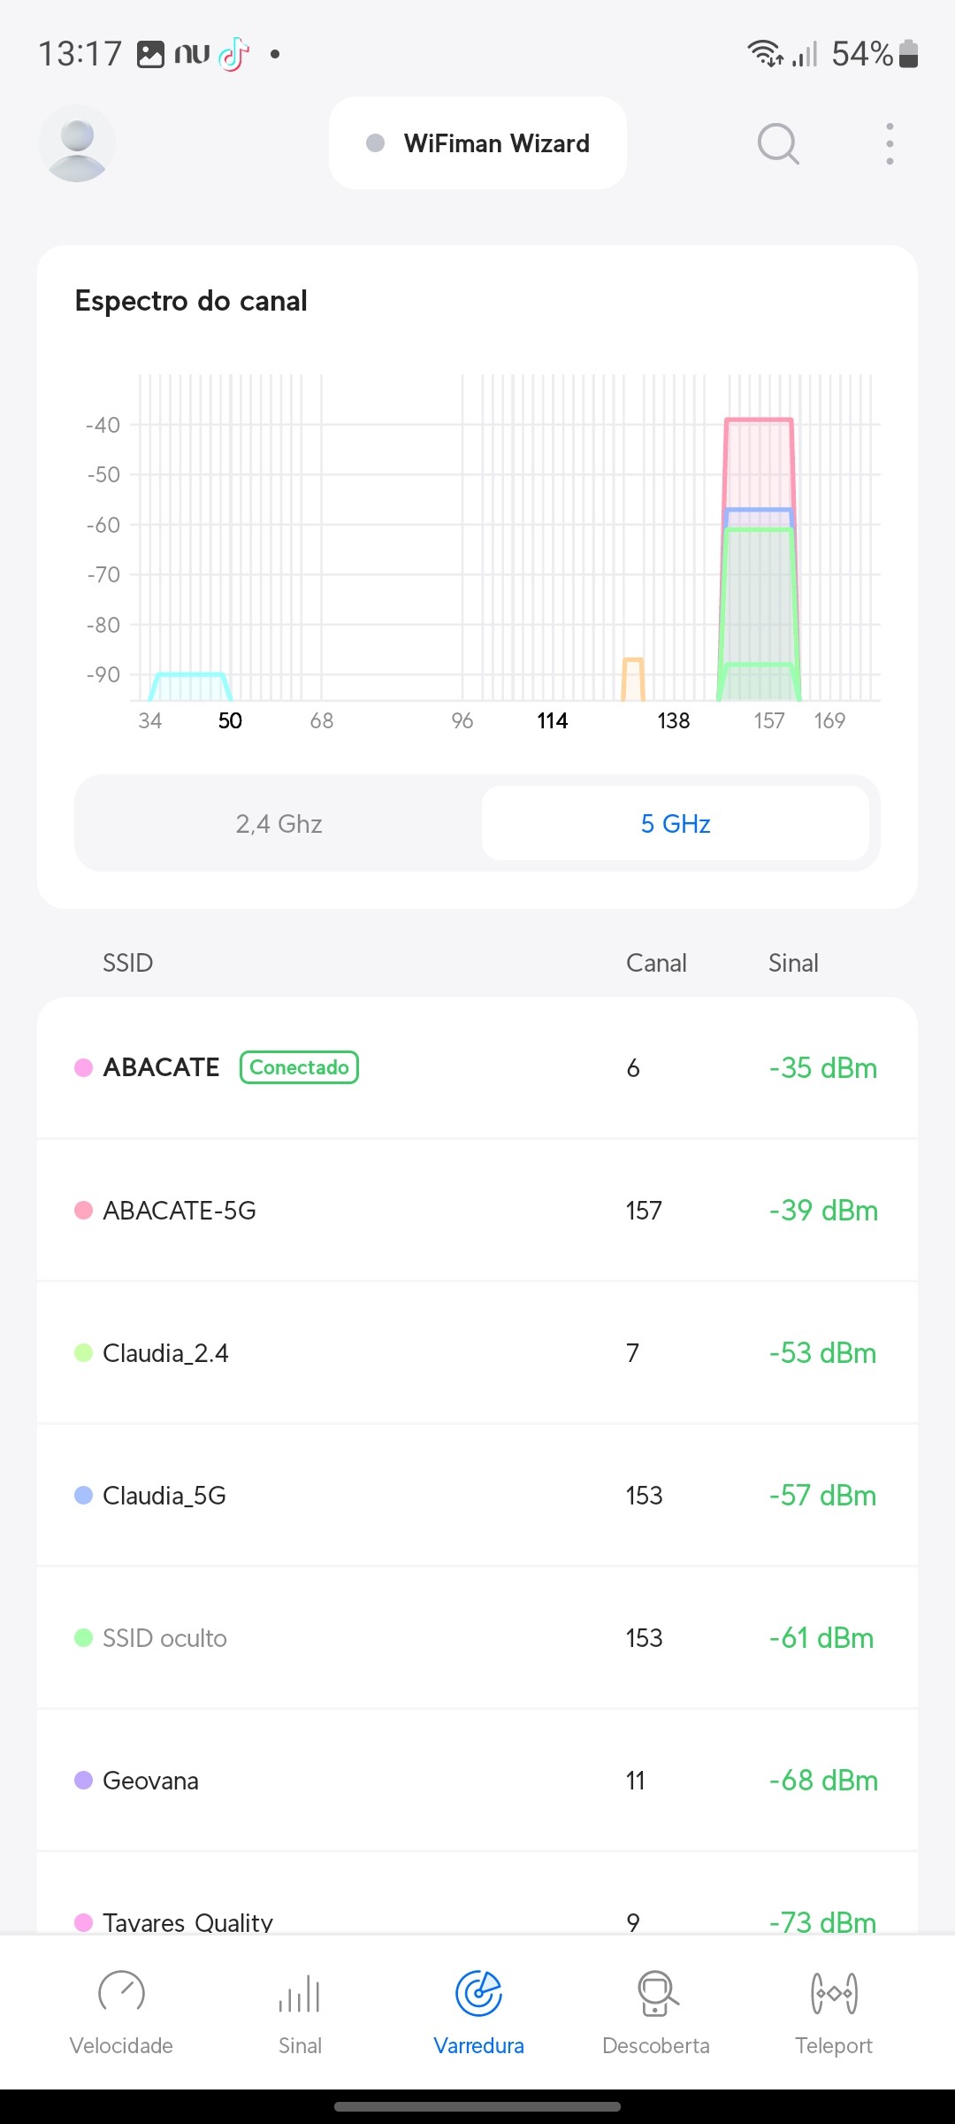Open the search magnifier icon

point(778,143)
